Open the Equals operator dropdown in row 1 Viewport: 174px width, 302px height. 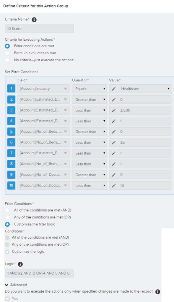click(x=89, y=89)
